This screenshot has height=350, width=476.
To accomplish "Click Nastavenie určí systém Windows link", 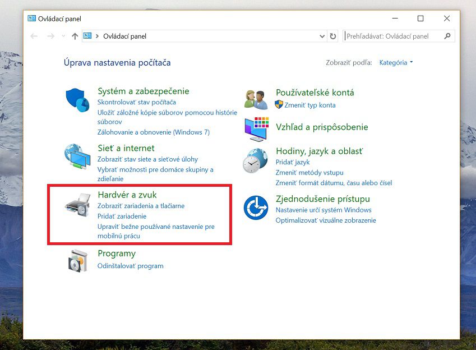I will (324, 210).
